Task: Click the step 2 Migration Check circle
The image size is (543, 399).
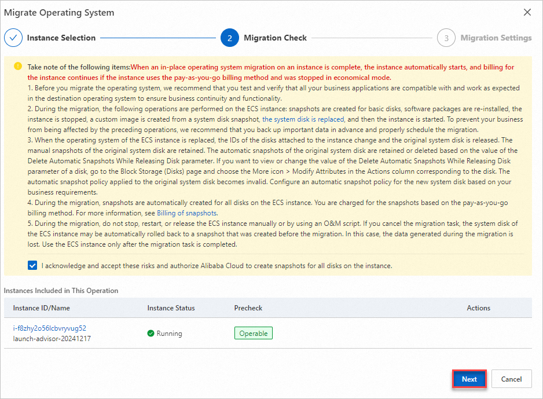Action: 230,38
